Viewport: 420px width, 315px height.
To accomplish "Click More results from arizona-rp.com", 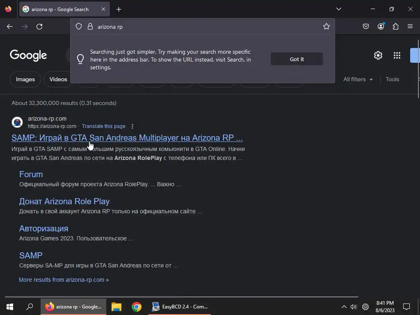I will click(64, 280).
